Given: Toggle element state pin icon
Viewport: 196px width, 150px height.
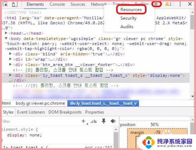Looking at the screenshot, I should 103,121.
